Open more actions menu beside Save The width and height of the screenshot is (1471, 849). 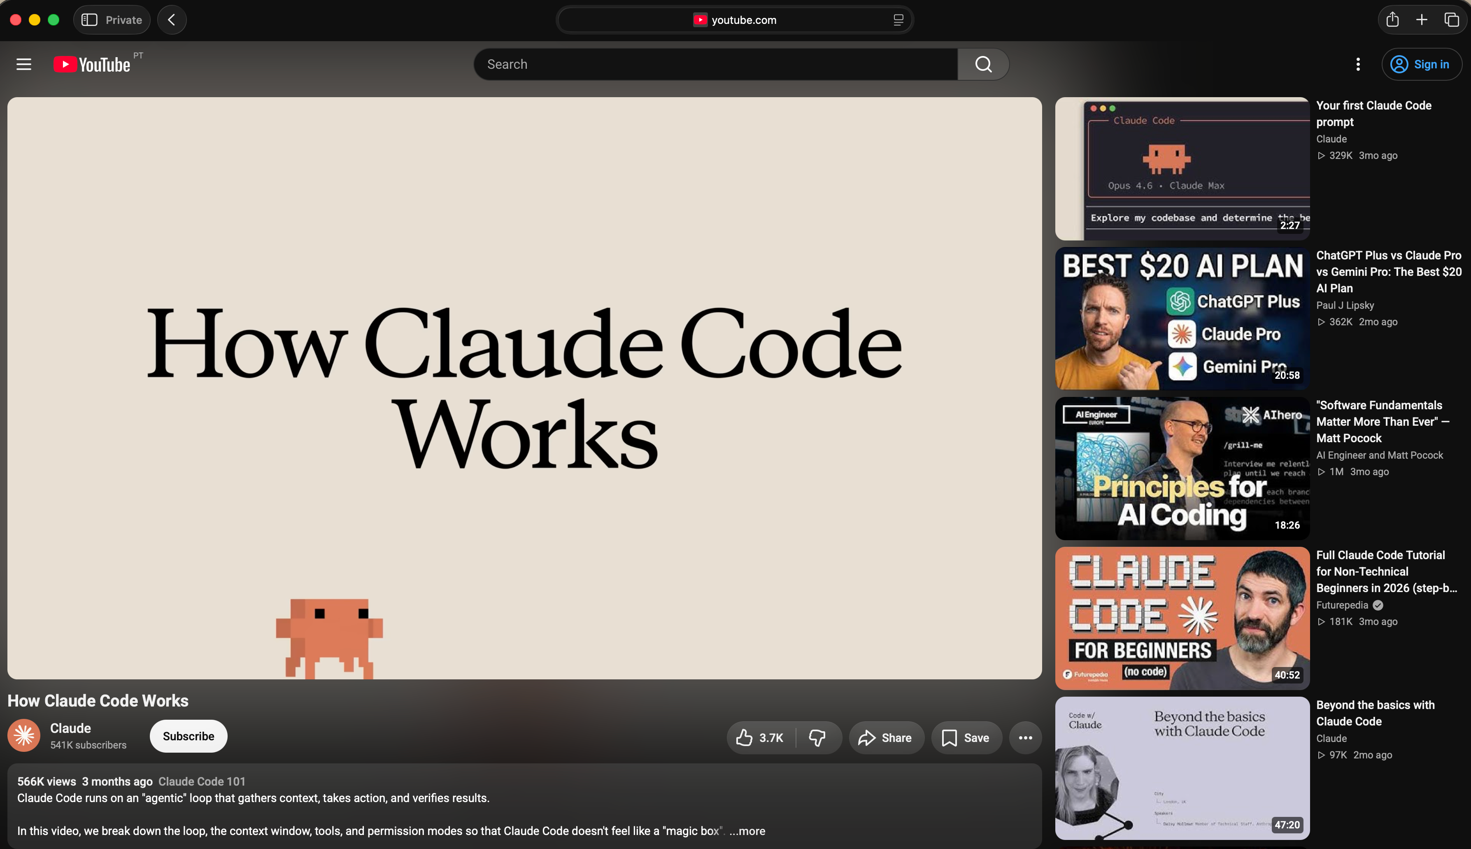coord(1025,738)
